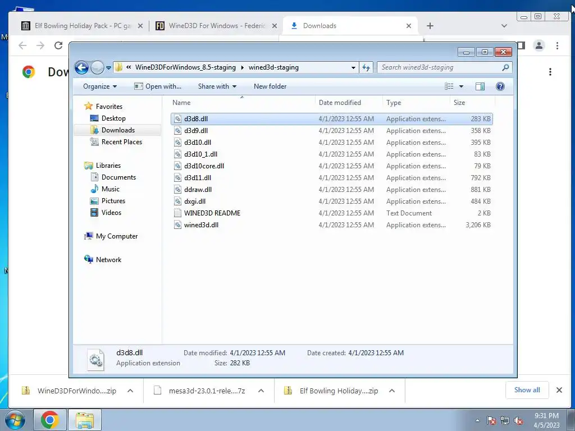Click folder icon in the address bar
This screenshot has height=431, width=575.
[118, 67]
